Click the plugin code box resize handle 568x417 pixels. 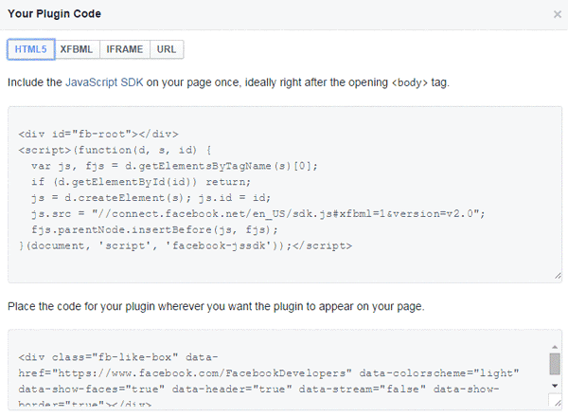558,403
